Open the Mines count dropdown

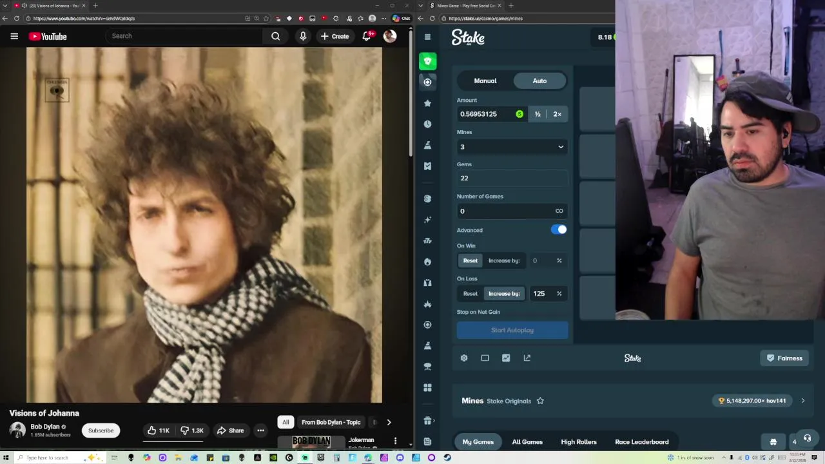click(x=512, y=147)
